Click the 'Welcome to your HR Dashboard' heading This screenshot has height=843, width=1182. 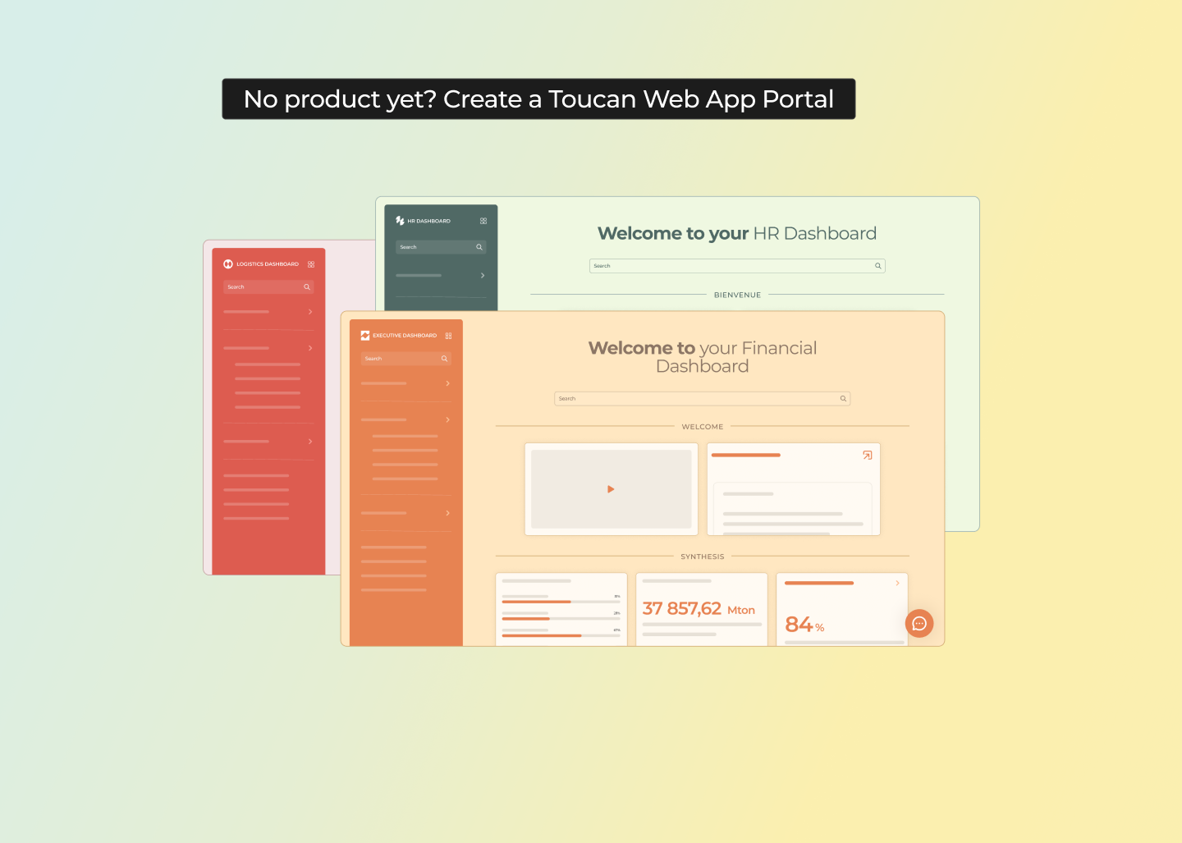point(737,234)
